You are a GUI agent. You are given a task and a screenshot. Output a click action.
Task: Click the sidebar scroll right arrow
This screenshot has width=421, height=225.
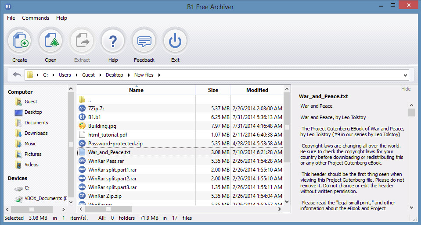point(64,210)
